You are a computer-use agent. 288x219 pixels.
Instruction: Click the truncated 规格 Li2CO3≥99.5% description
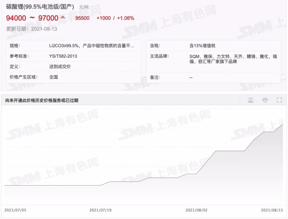click(x=92, y=46)
